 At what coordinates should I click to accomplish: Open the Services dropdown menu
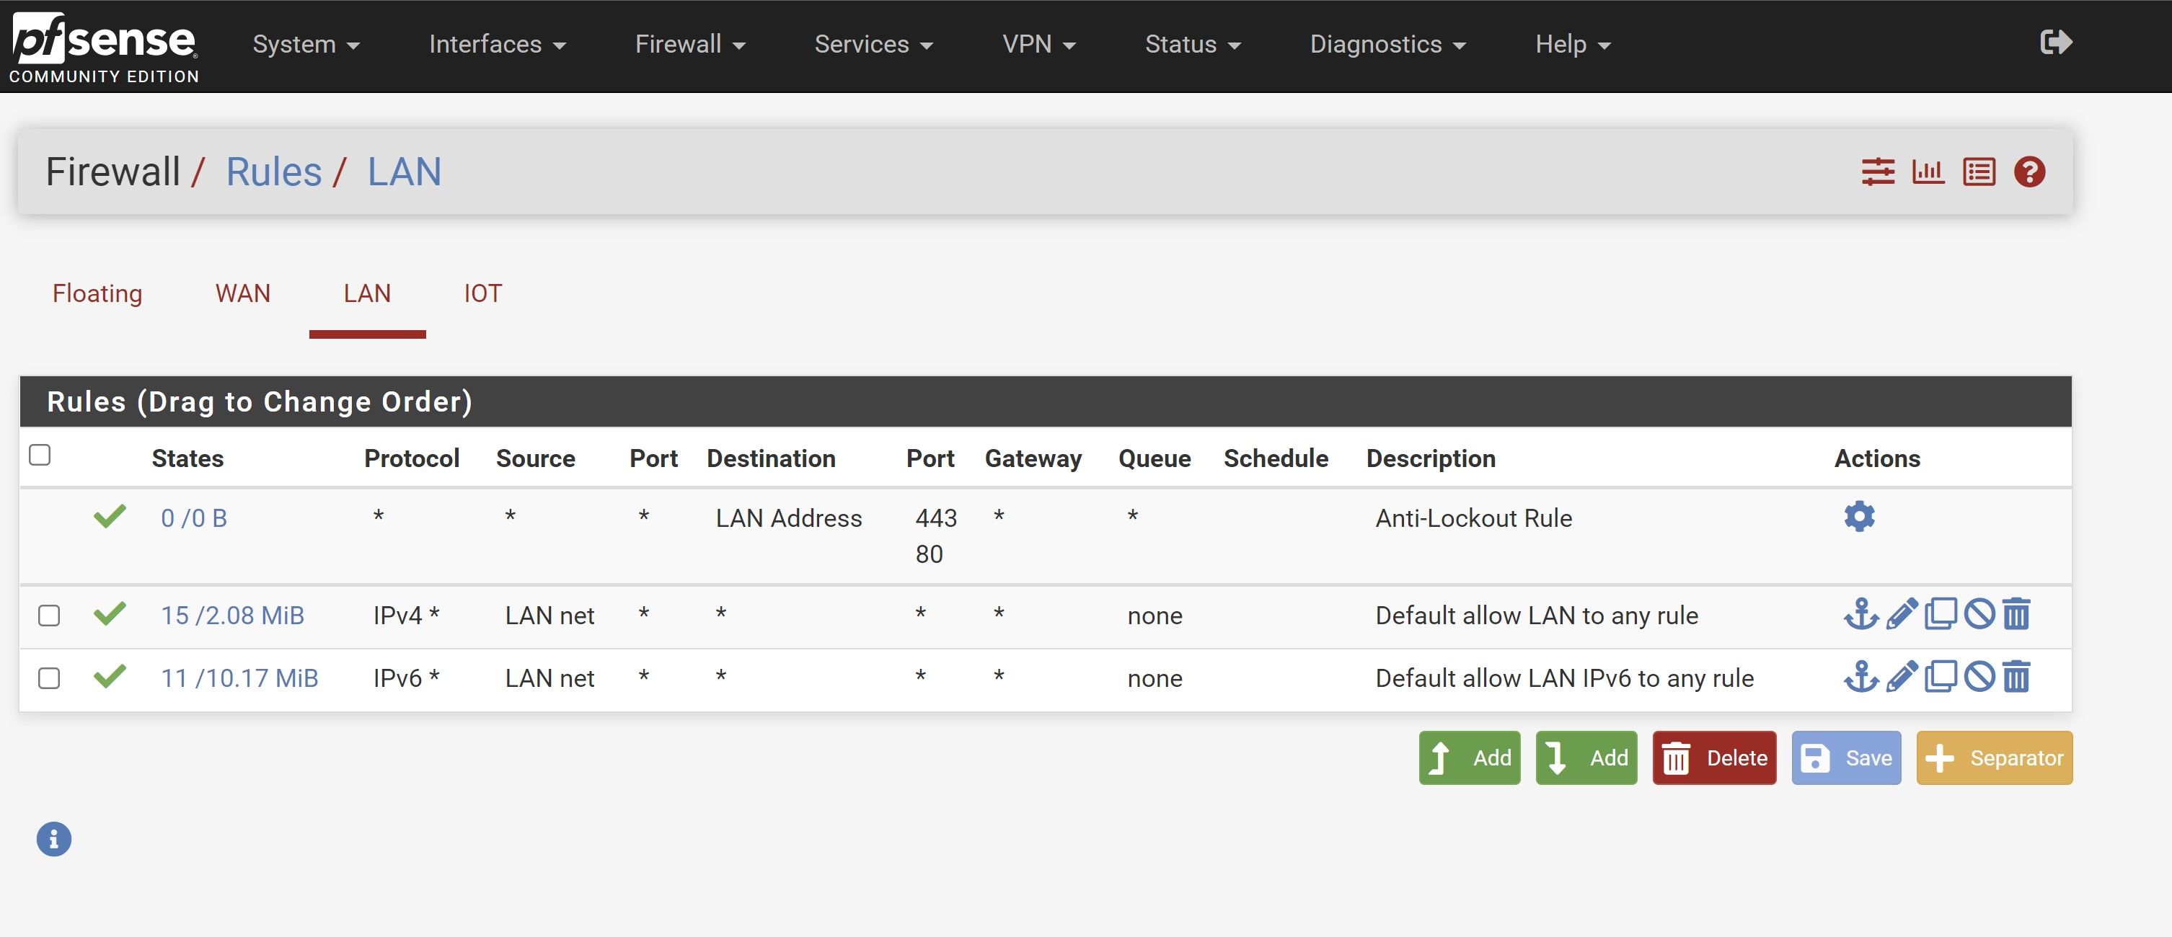(873, 44)
